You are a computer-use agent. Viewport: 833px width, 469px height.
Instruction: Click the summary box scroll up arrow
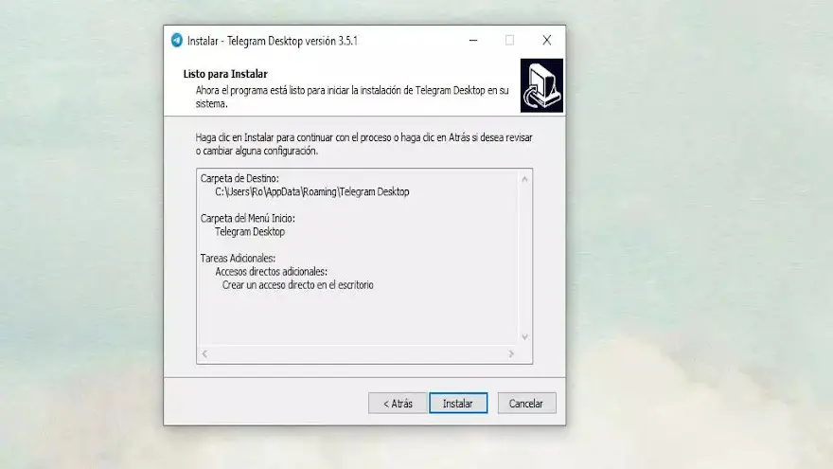[x=524, y=179]
